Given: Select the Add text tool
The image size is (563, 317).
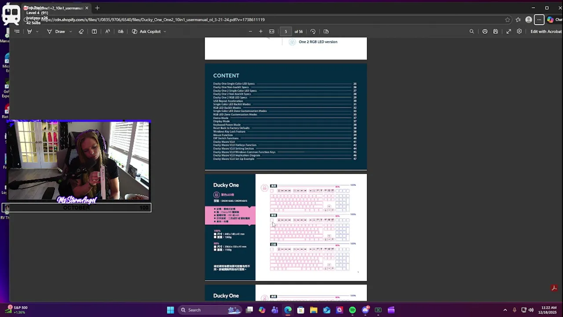Looking at the screenshot, I should tap(94, 31).
